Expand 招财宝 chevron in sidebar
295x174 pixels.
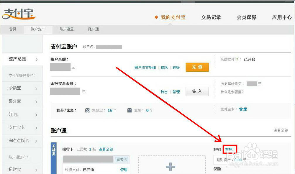click(36, 170)
